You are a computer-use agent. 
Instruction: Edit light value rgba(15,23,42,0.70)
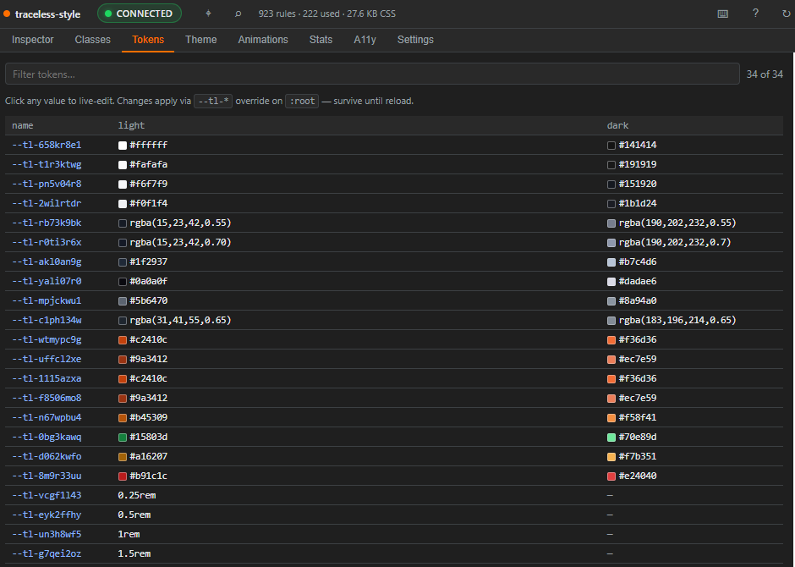(180, 242)
